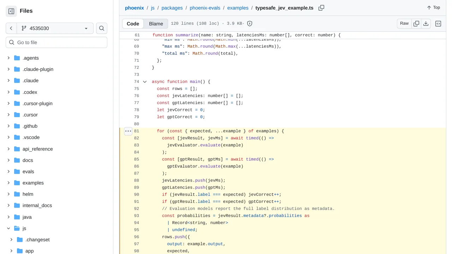This screenshot has height=254, width=452.
Task: Jump to Top of page
Action: coord(433,7)
